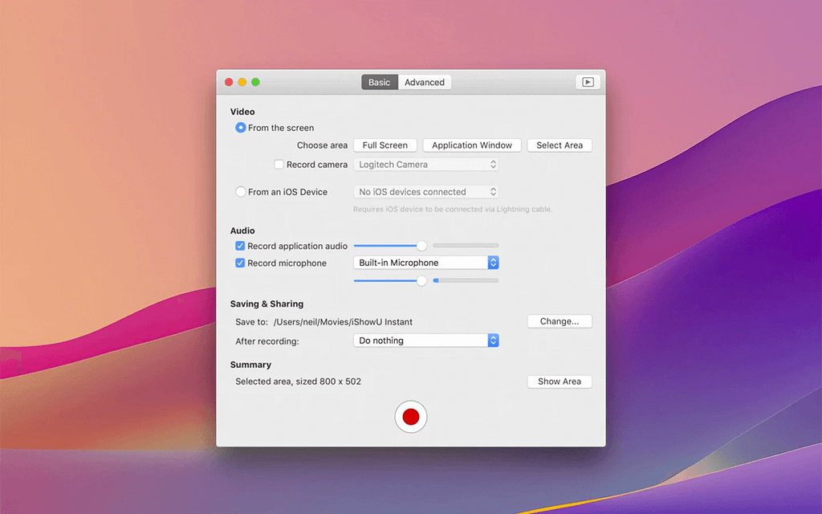This screenshot has width=822, height=514.
Task: Open the preview window icon in titlebar
Action: point(587,81)
